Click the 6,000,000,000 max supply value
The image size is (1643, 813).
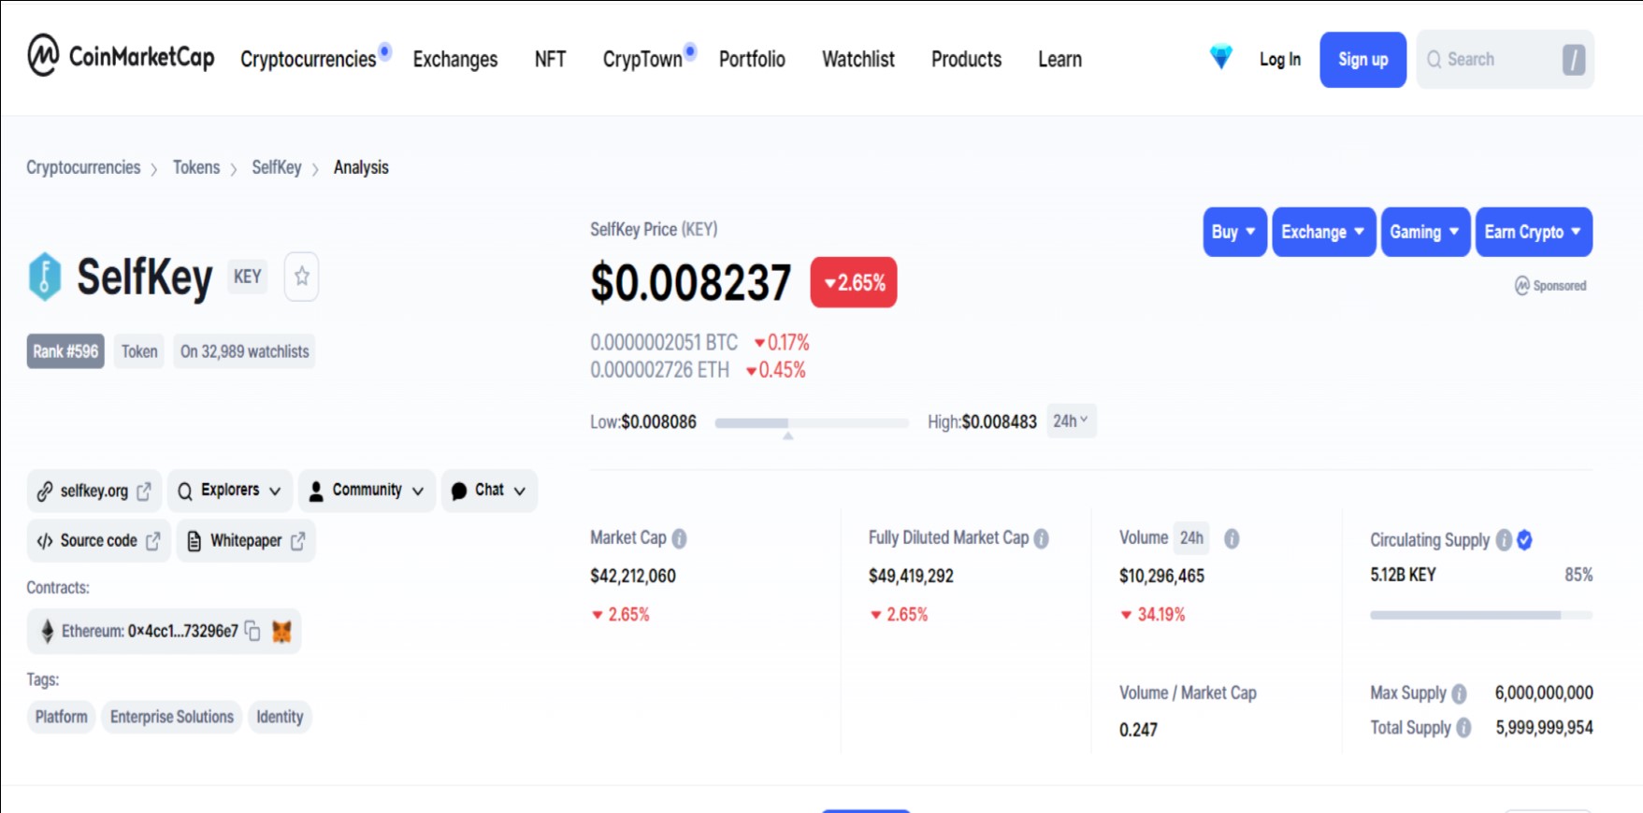click(1544, 692)
